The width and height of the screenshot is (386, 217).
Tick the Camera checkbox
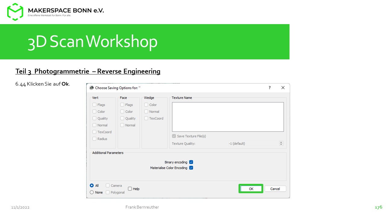(108, 186)
